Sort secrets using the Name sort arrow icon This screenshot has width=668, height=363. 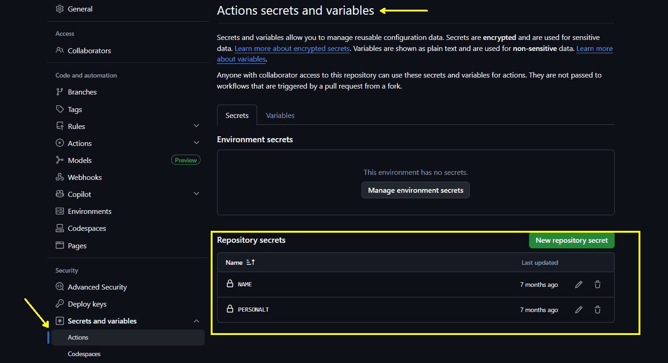[x=251, y=262]
